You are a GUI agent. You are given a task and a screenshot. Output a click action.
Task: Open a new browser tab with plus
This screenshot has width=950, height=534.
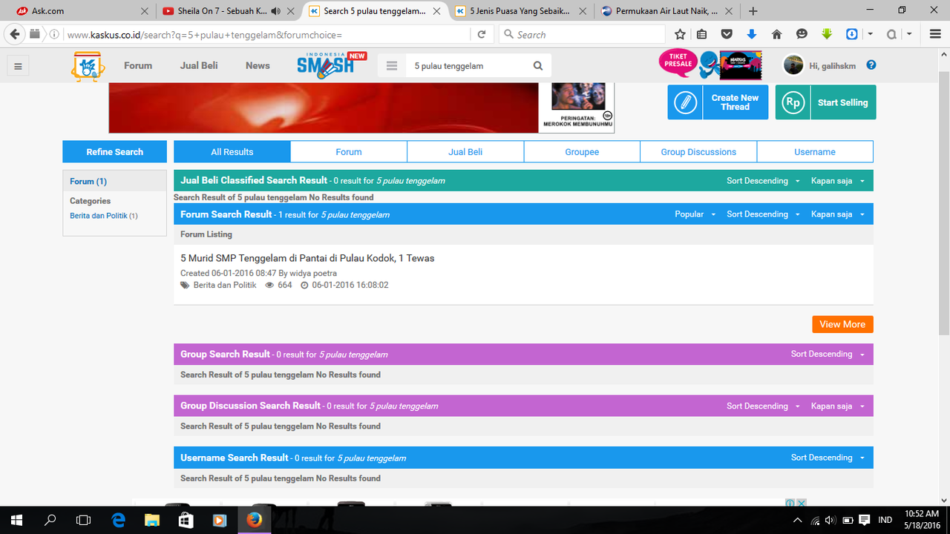[x=753, y=11]
